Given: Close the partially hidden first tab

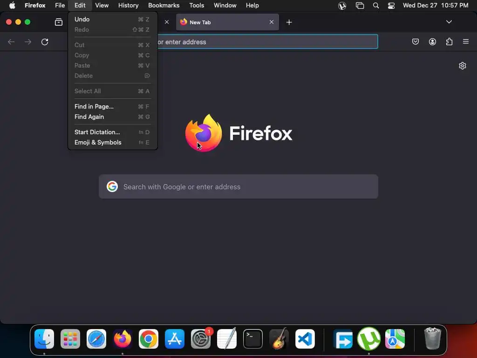Looking at the screenshot, I should pos(167,22).
